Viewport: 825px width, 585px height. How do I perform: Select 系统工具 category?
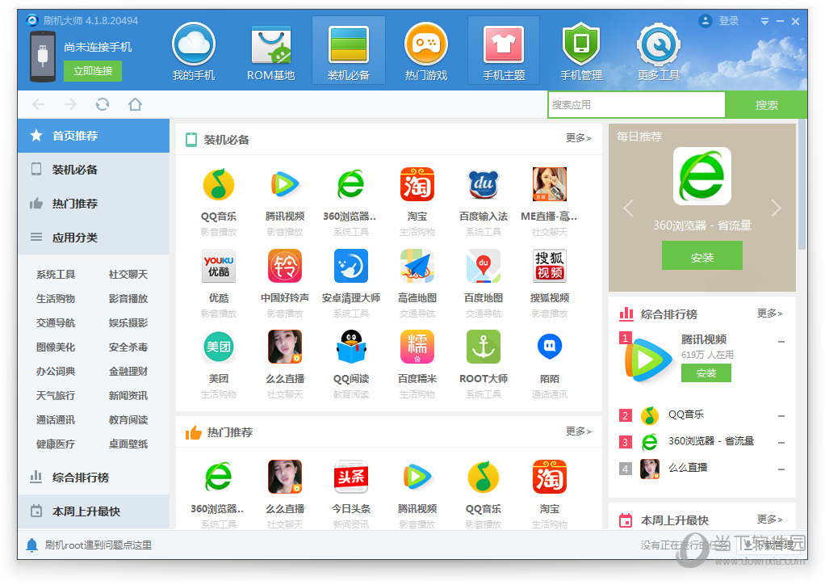(56, 275)
